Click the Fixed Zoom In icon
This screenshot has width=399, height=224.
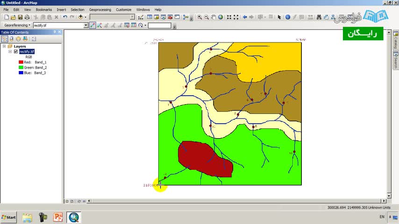[229, 17]
